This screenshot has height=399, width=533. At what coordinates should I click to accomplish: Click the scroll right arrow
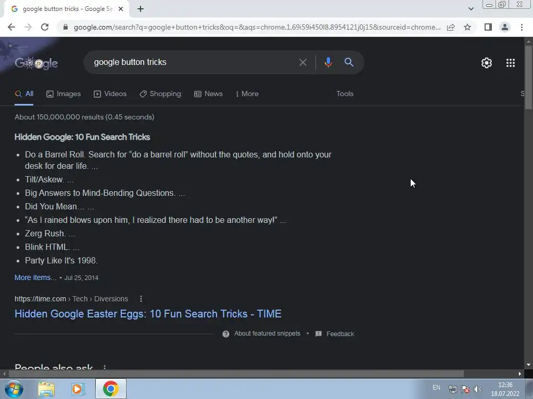(x=520, y=374)
